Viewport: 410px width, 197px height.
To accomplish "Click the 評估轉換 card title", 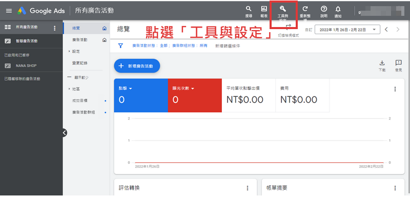I will pyautogui.click(x=130, y=188).
